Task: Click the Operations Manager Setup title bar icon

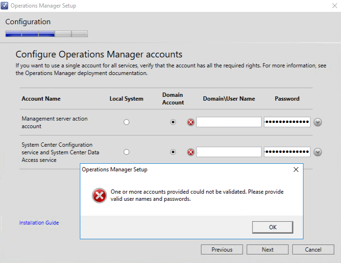Action: tap(4, 6)
